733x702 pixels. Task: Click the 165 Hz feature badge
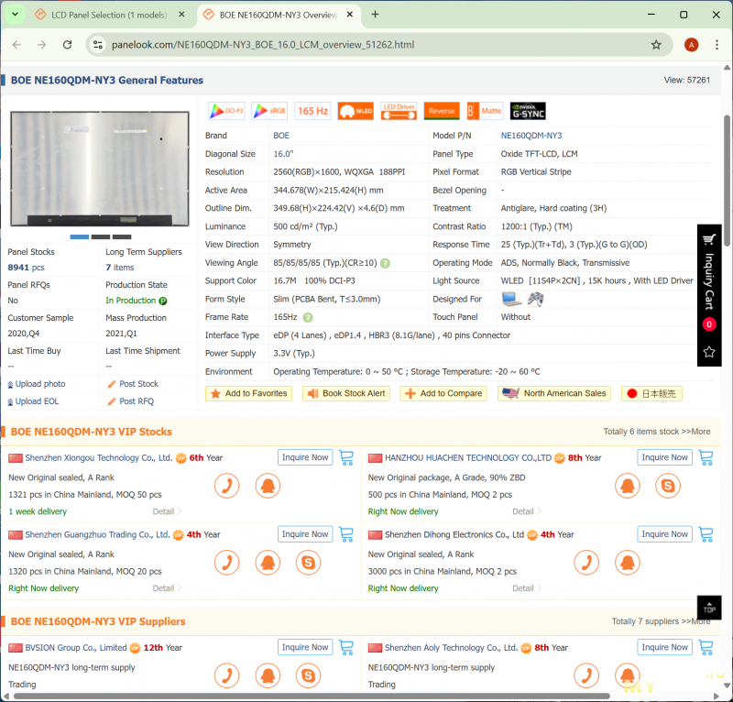(x=312, y=111)
